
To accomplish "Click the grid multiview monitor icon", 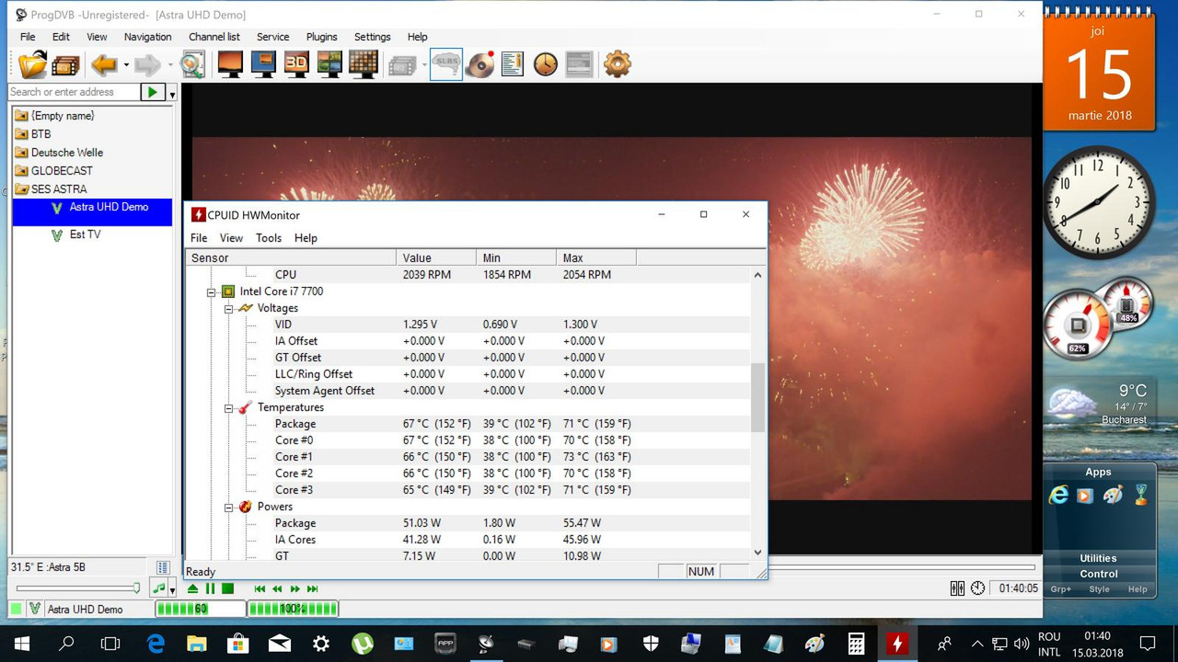I will [364, 64].
